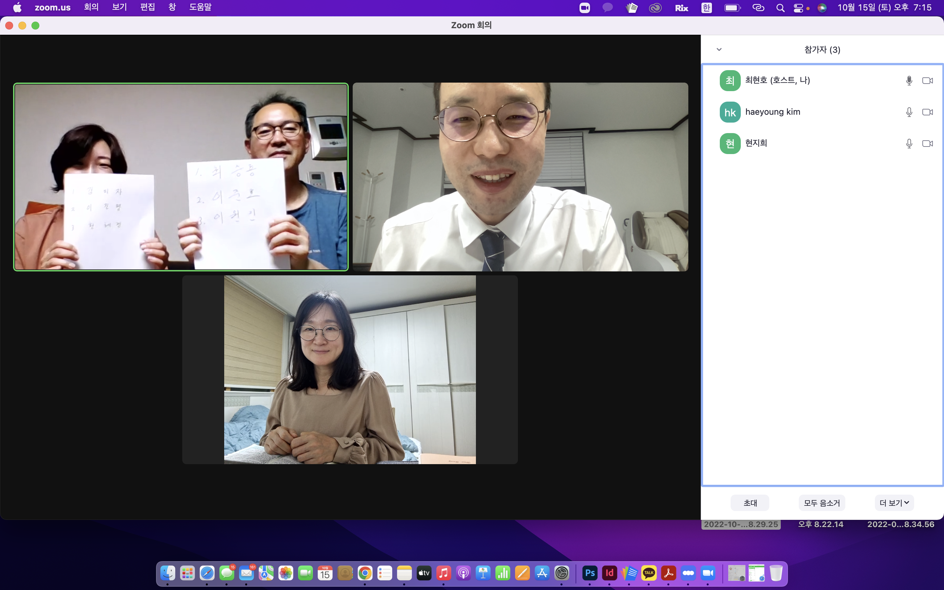Viewport: 944px width, 590px height.
Task: Launch Photoshop from the dock
Action: click(x=590, y=573)
